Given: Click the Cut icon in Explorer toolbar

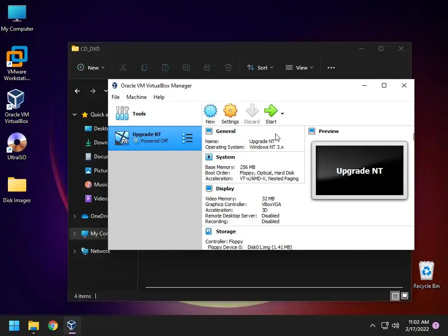Looking at the screenshot, I should (x=123, y=68).
